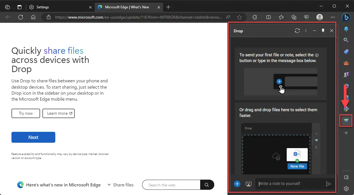Screen dimensions: 354x195
Task: Open the Extensions puzzle icon
Action: pyautogui.click(x=255, y=17)
